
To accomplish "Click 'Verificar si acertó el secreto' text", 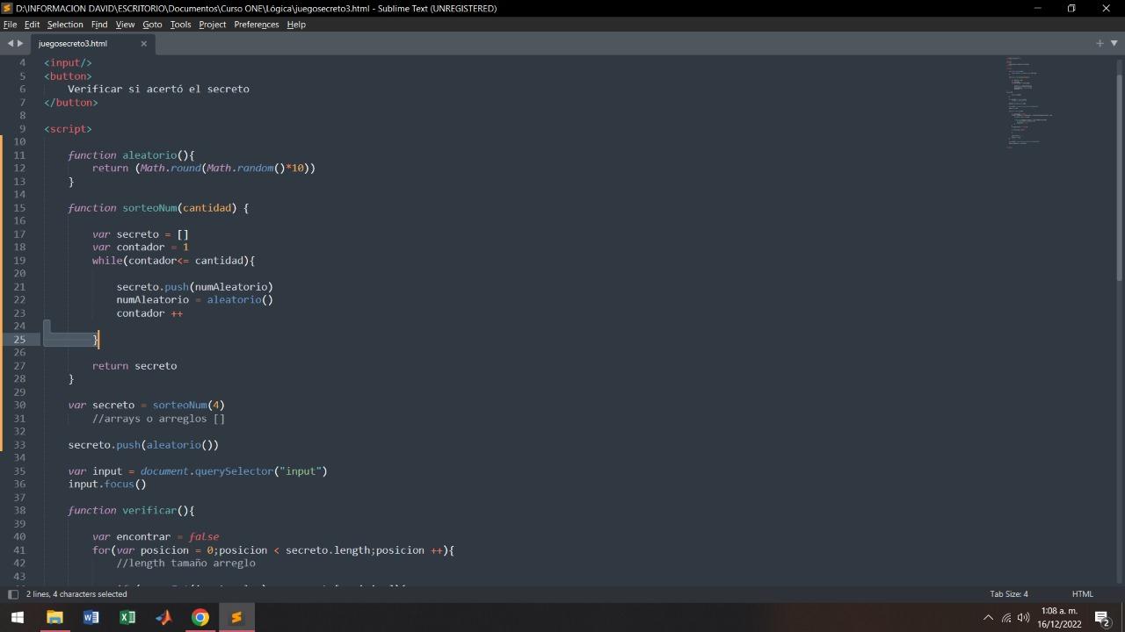I will [158, 90].
